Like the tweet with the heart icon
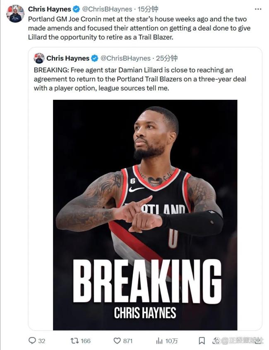 [x=117, y=340]
